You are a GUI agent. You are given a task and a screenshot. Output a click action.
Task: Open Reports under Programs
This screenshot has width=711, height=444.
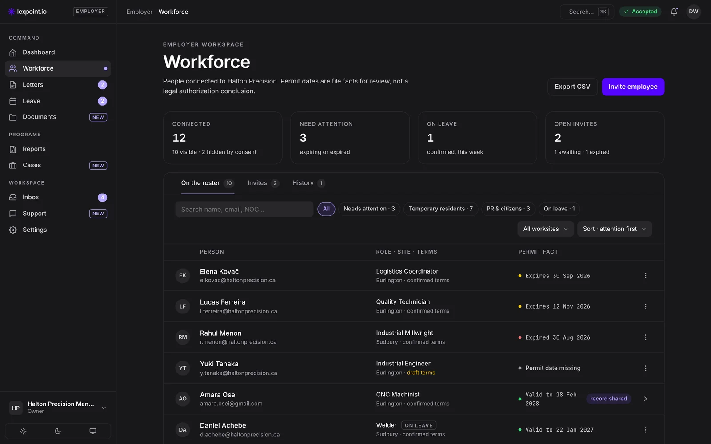pyautogui.click(x=58, y=149)
